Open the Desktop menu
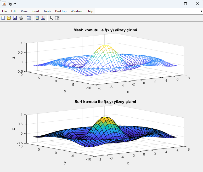203x172 pixels. 61,11
